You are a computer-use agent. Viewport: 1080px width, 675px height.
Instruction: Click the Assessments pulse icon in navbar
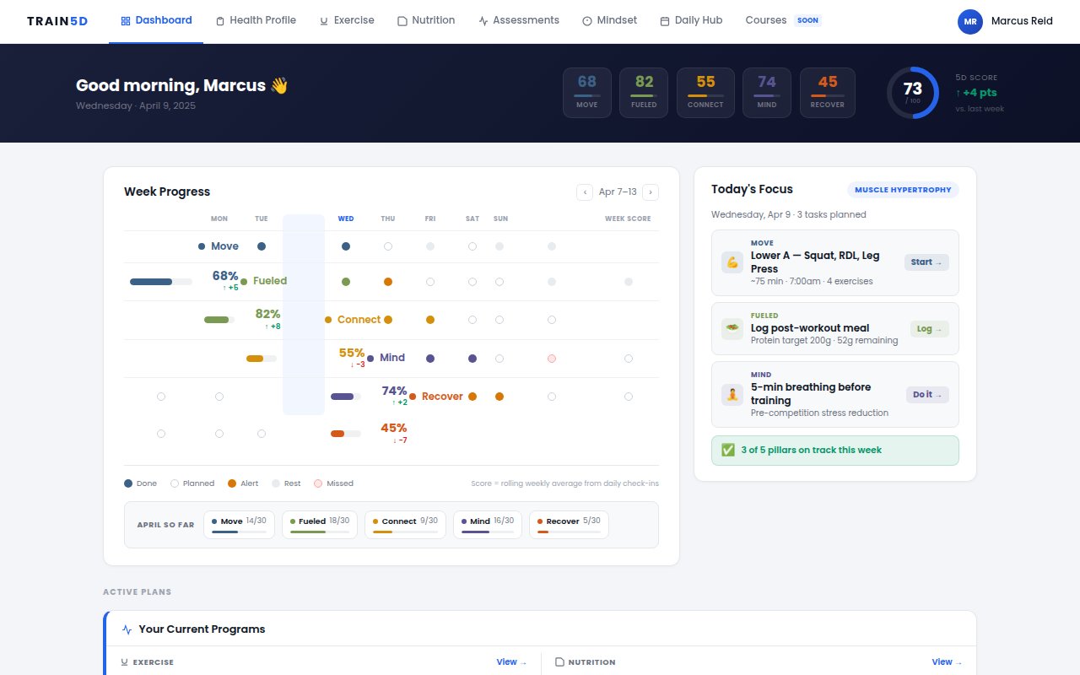click(483, 21)
